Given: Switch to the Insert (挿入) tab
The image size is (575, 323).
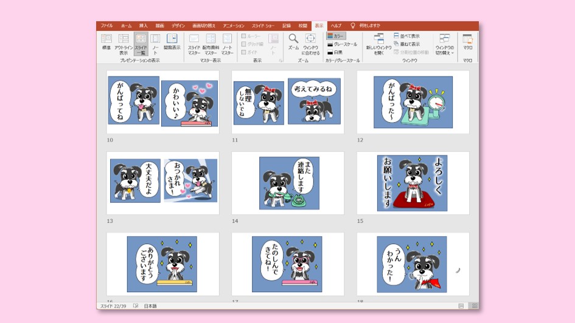Looking at the screenshot, I should [144, 25].
